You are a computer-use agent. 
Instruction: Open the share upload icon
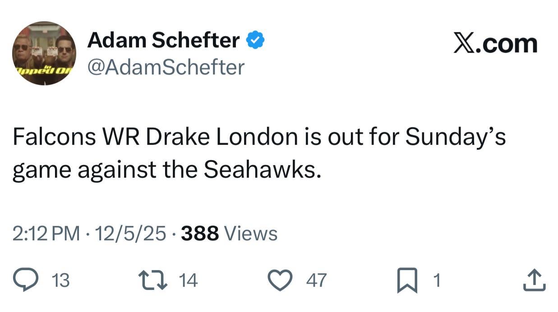coord(534,280)
